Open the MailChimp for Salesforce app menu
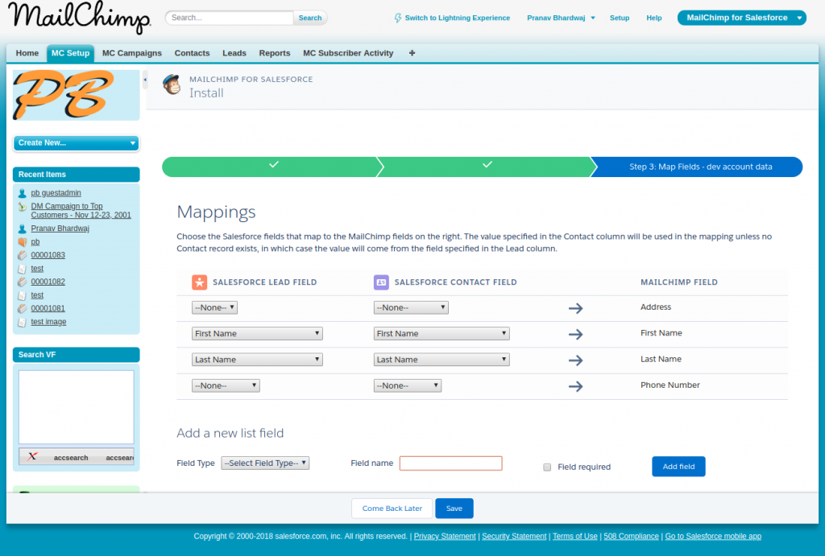The image size is (825, 556). [742, 18]
